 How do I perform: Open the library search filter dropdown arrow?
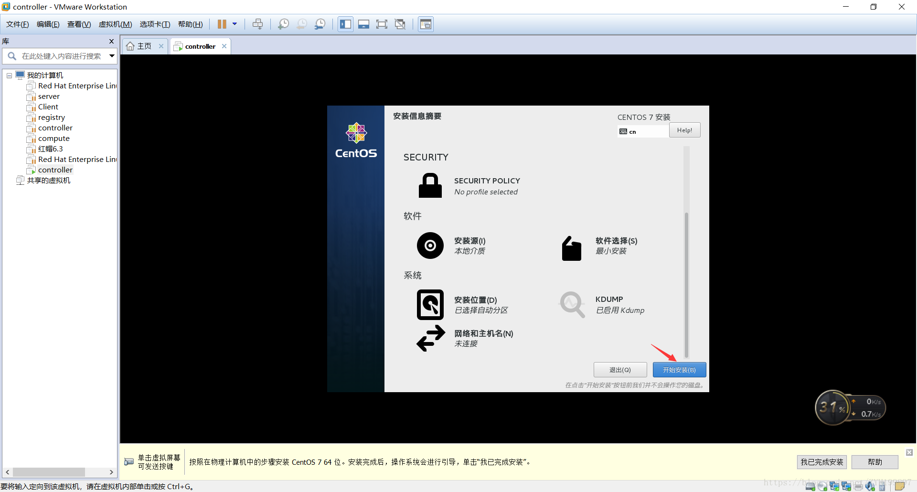click(x=112, y=56)
